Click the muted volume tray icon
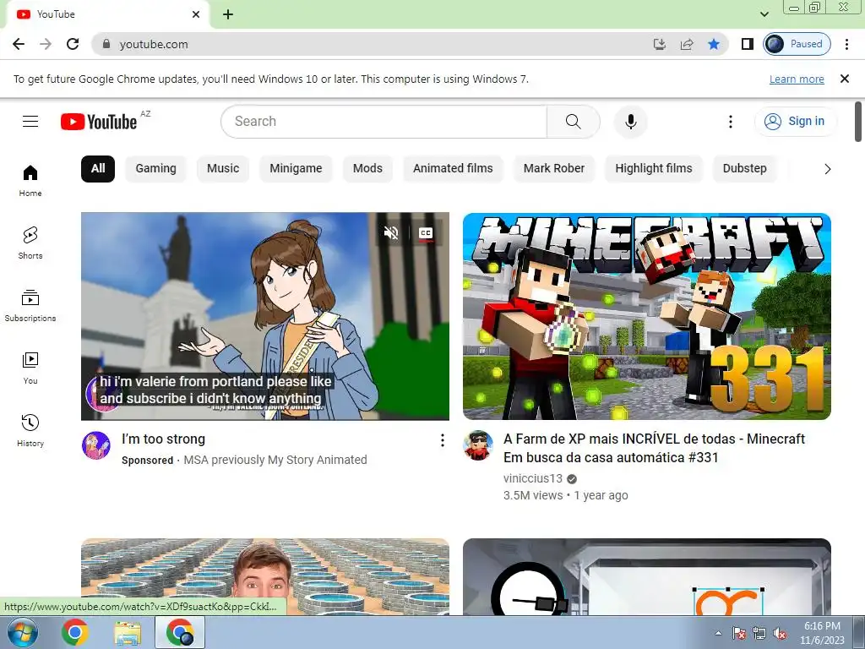This screenshot has height=649, width=865. 780,633
